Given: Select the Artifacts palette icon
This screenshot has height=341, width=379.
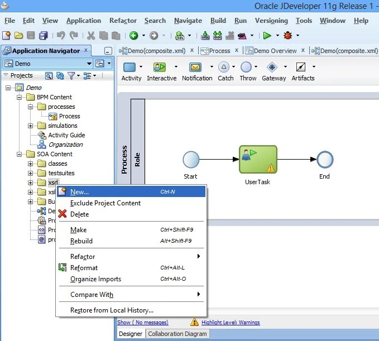Looking at the screenshot, I should 301,67.
